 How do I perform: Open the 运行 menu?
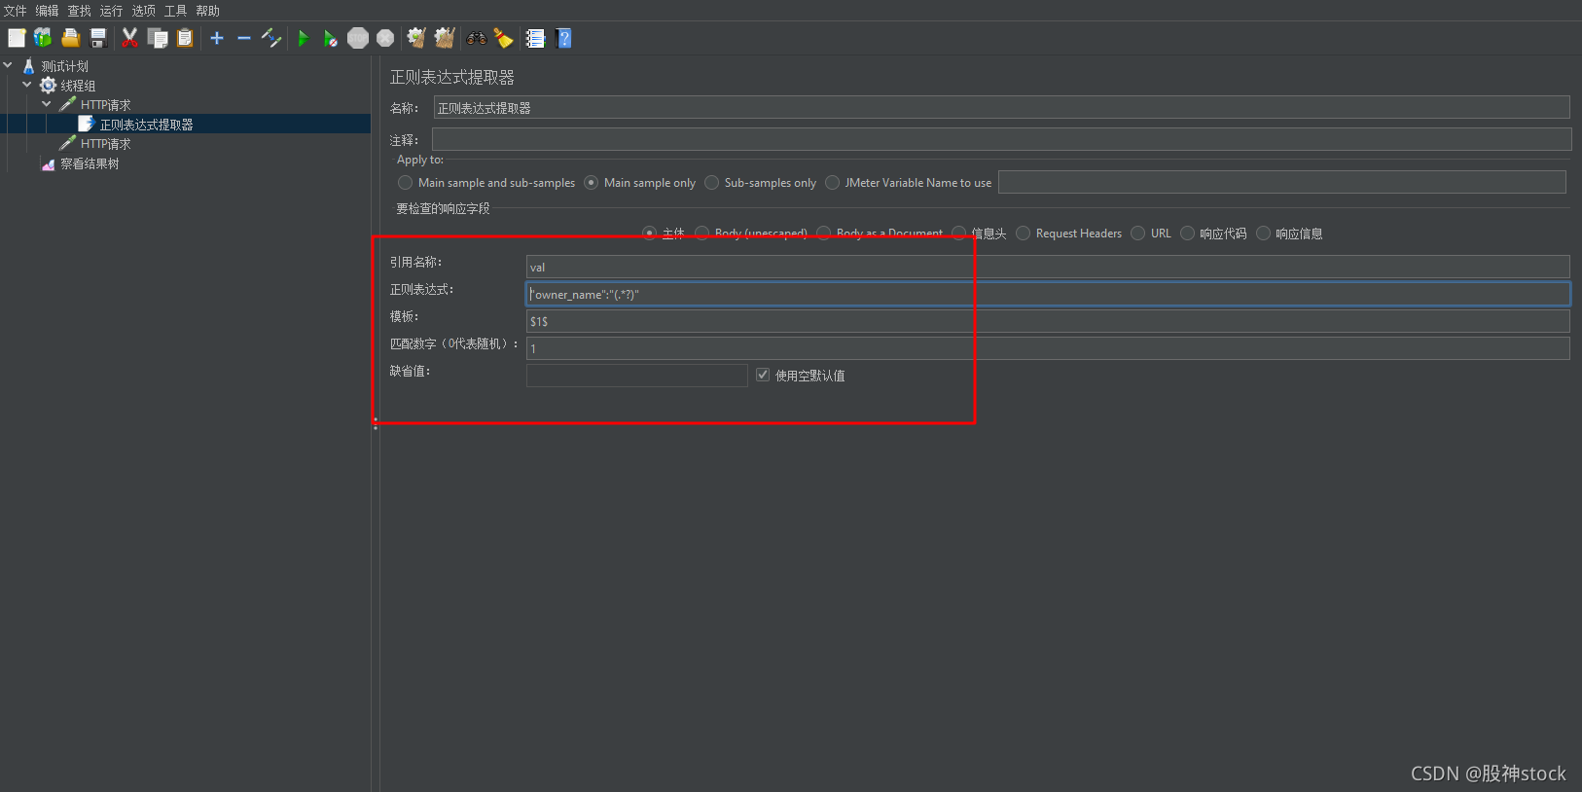[111, 11]
